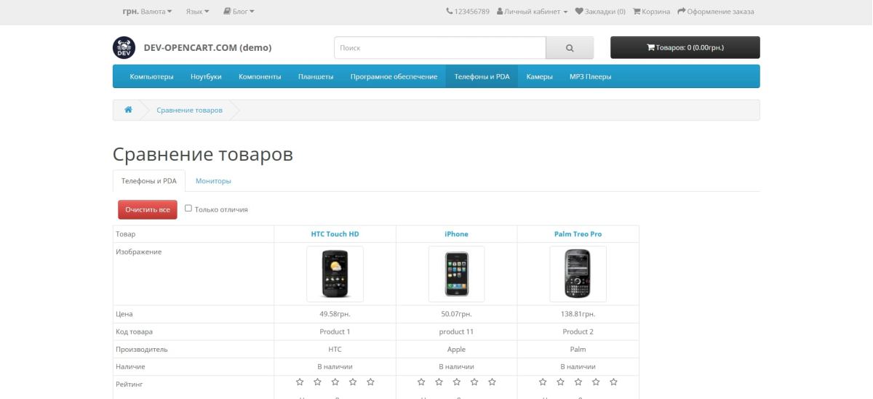Click the HTC Touch HD product image
This screenshot has height=399, width=873.
335,273
